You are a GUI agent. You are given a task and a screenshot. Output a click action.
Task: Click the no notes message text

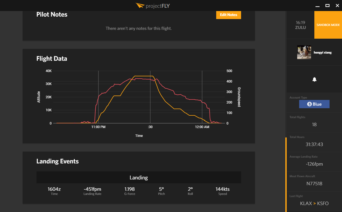pyautogui.click(x=139, y=28)
